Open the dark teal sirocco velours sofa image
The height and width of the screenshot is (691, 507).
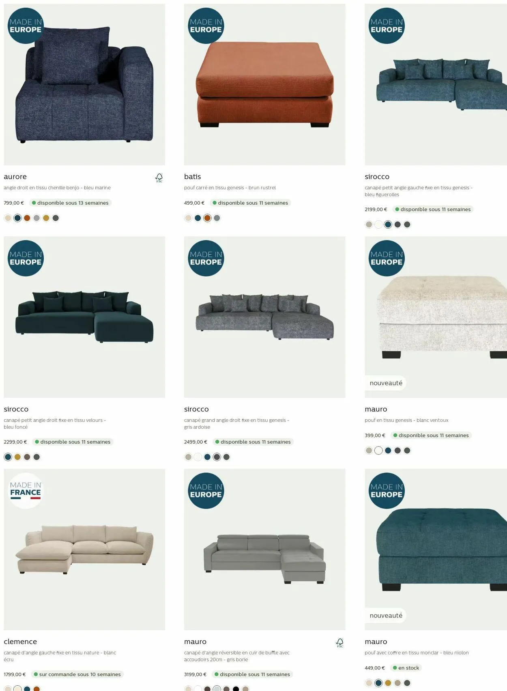click(84, 317)
